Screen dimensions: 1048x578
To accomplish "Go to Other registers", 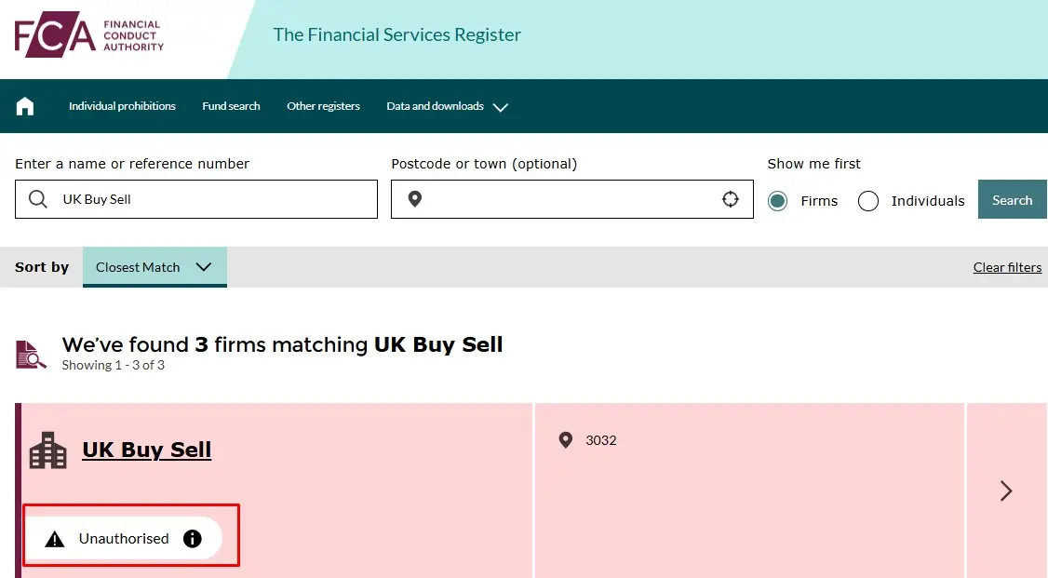I will 323,105.
